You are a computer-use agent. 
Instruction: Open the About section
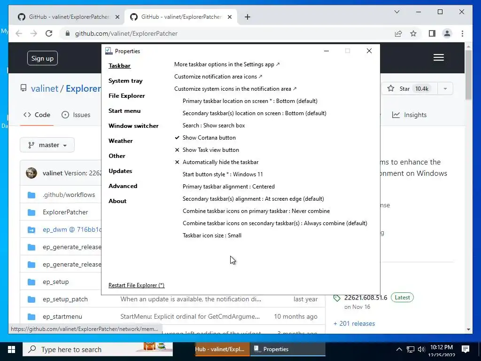click(x=117, y=201)
